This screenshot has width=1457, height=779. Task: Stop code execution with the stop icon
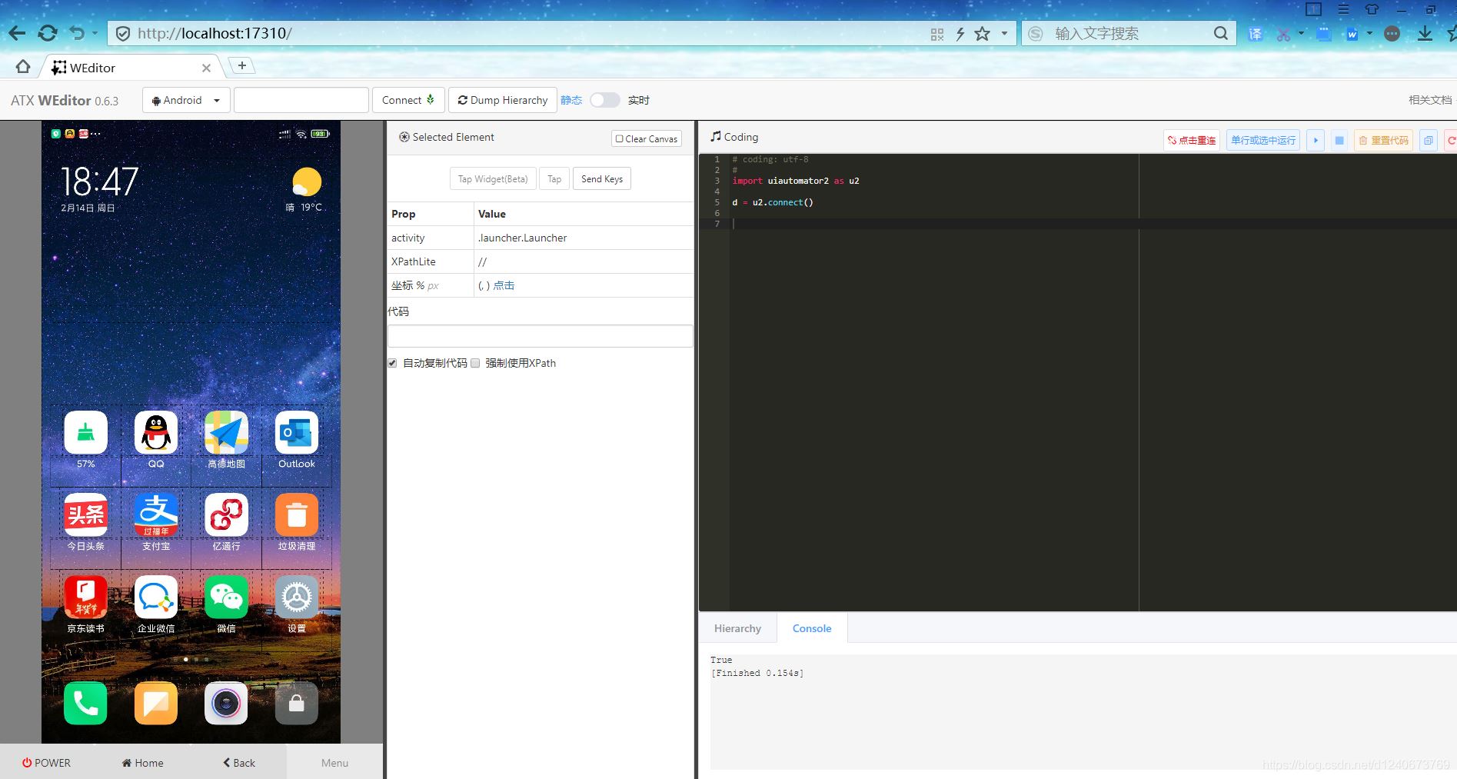pos(1339,140)
